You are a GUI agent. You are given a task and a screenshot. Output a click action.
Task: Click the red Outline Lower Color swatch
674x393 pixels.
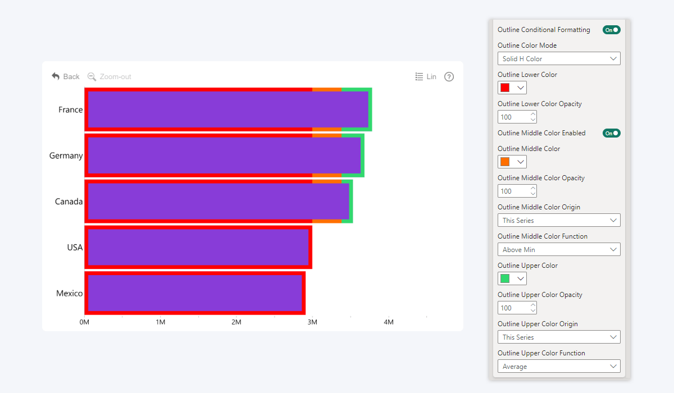[505, 88]
